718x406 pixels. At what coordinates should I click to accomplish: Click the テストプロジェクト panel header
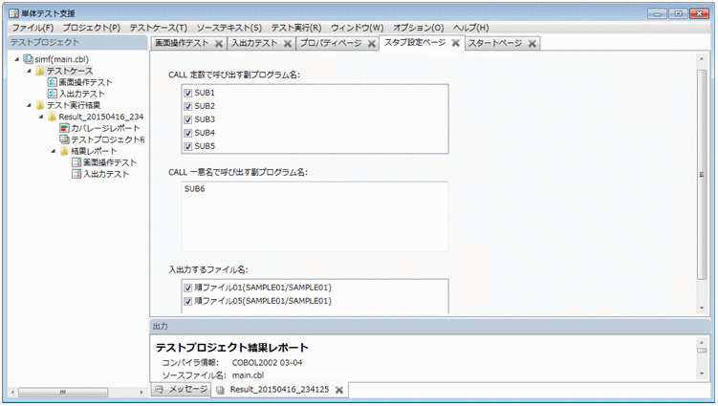76,43
